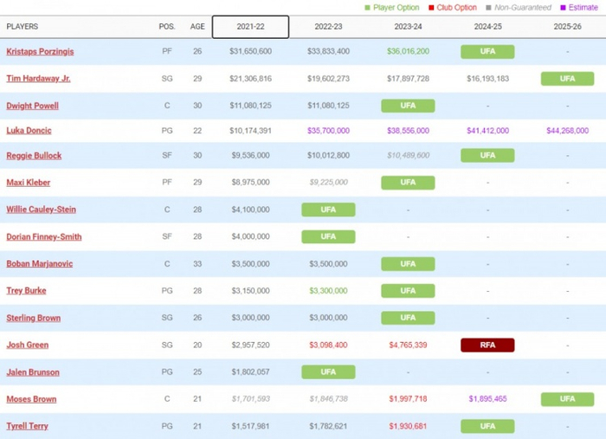
Task: Open Trey Burke player link
Action: pyautogui.click(x=26, y=291)
